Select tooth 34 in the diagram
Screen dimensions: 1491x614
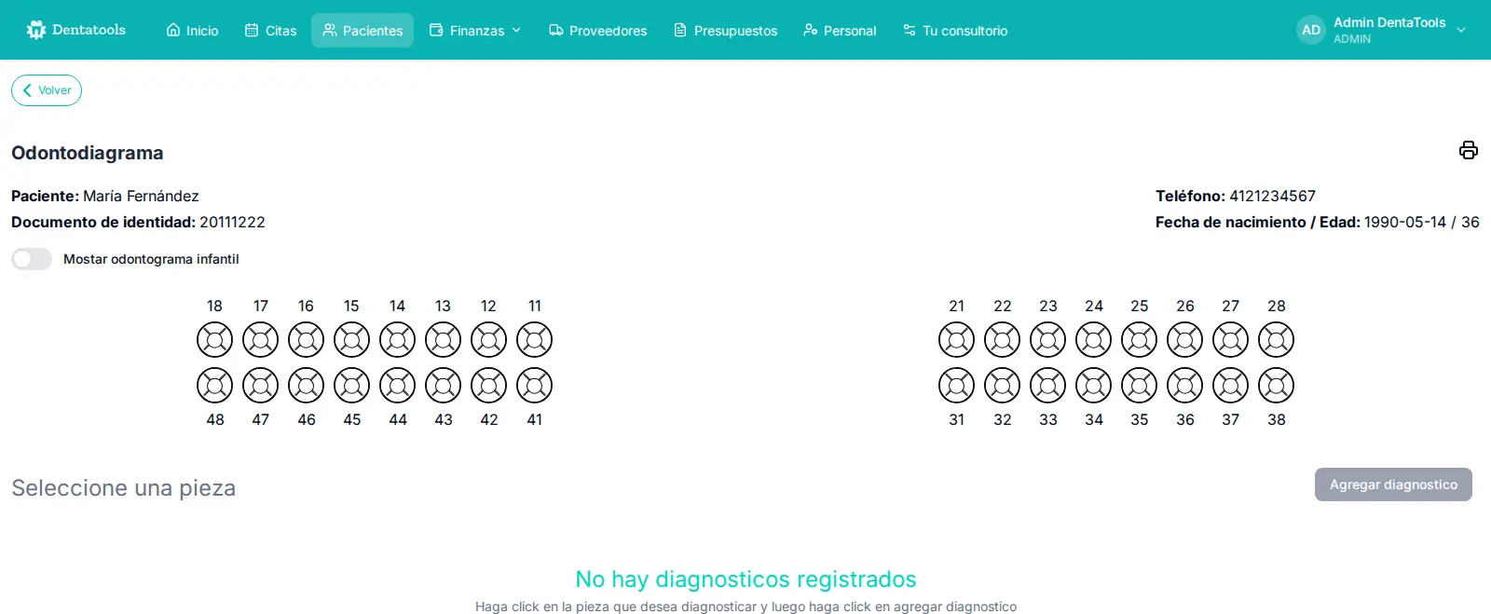(x=1093, y=385)
